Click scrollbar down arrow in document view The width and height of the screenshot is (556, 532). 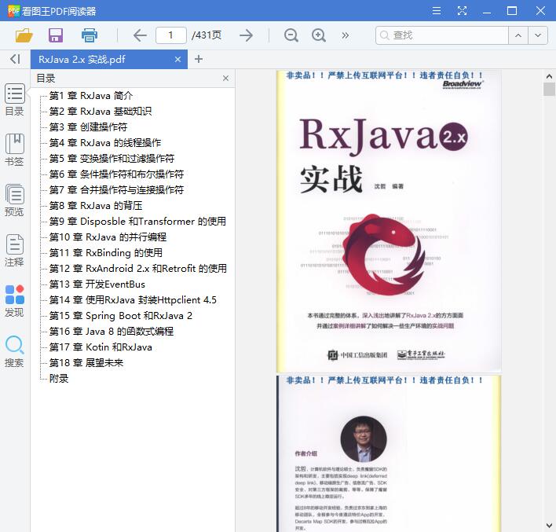pyautogui.click(x=549, y=526)
